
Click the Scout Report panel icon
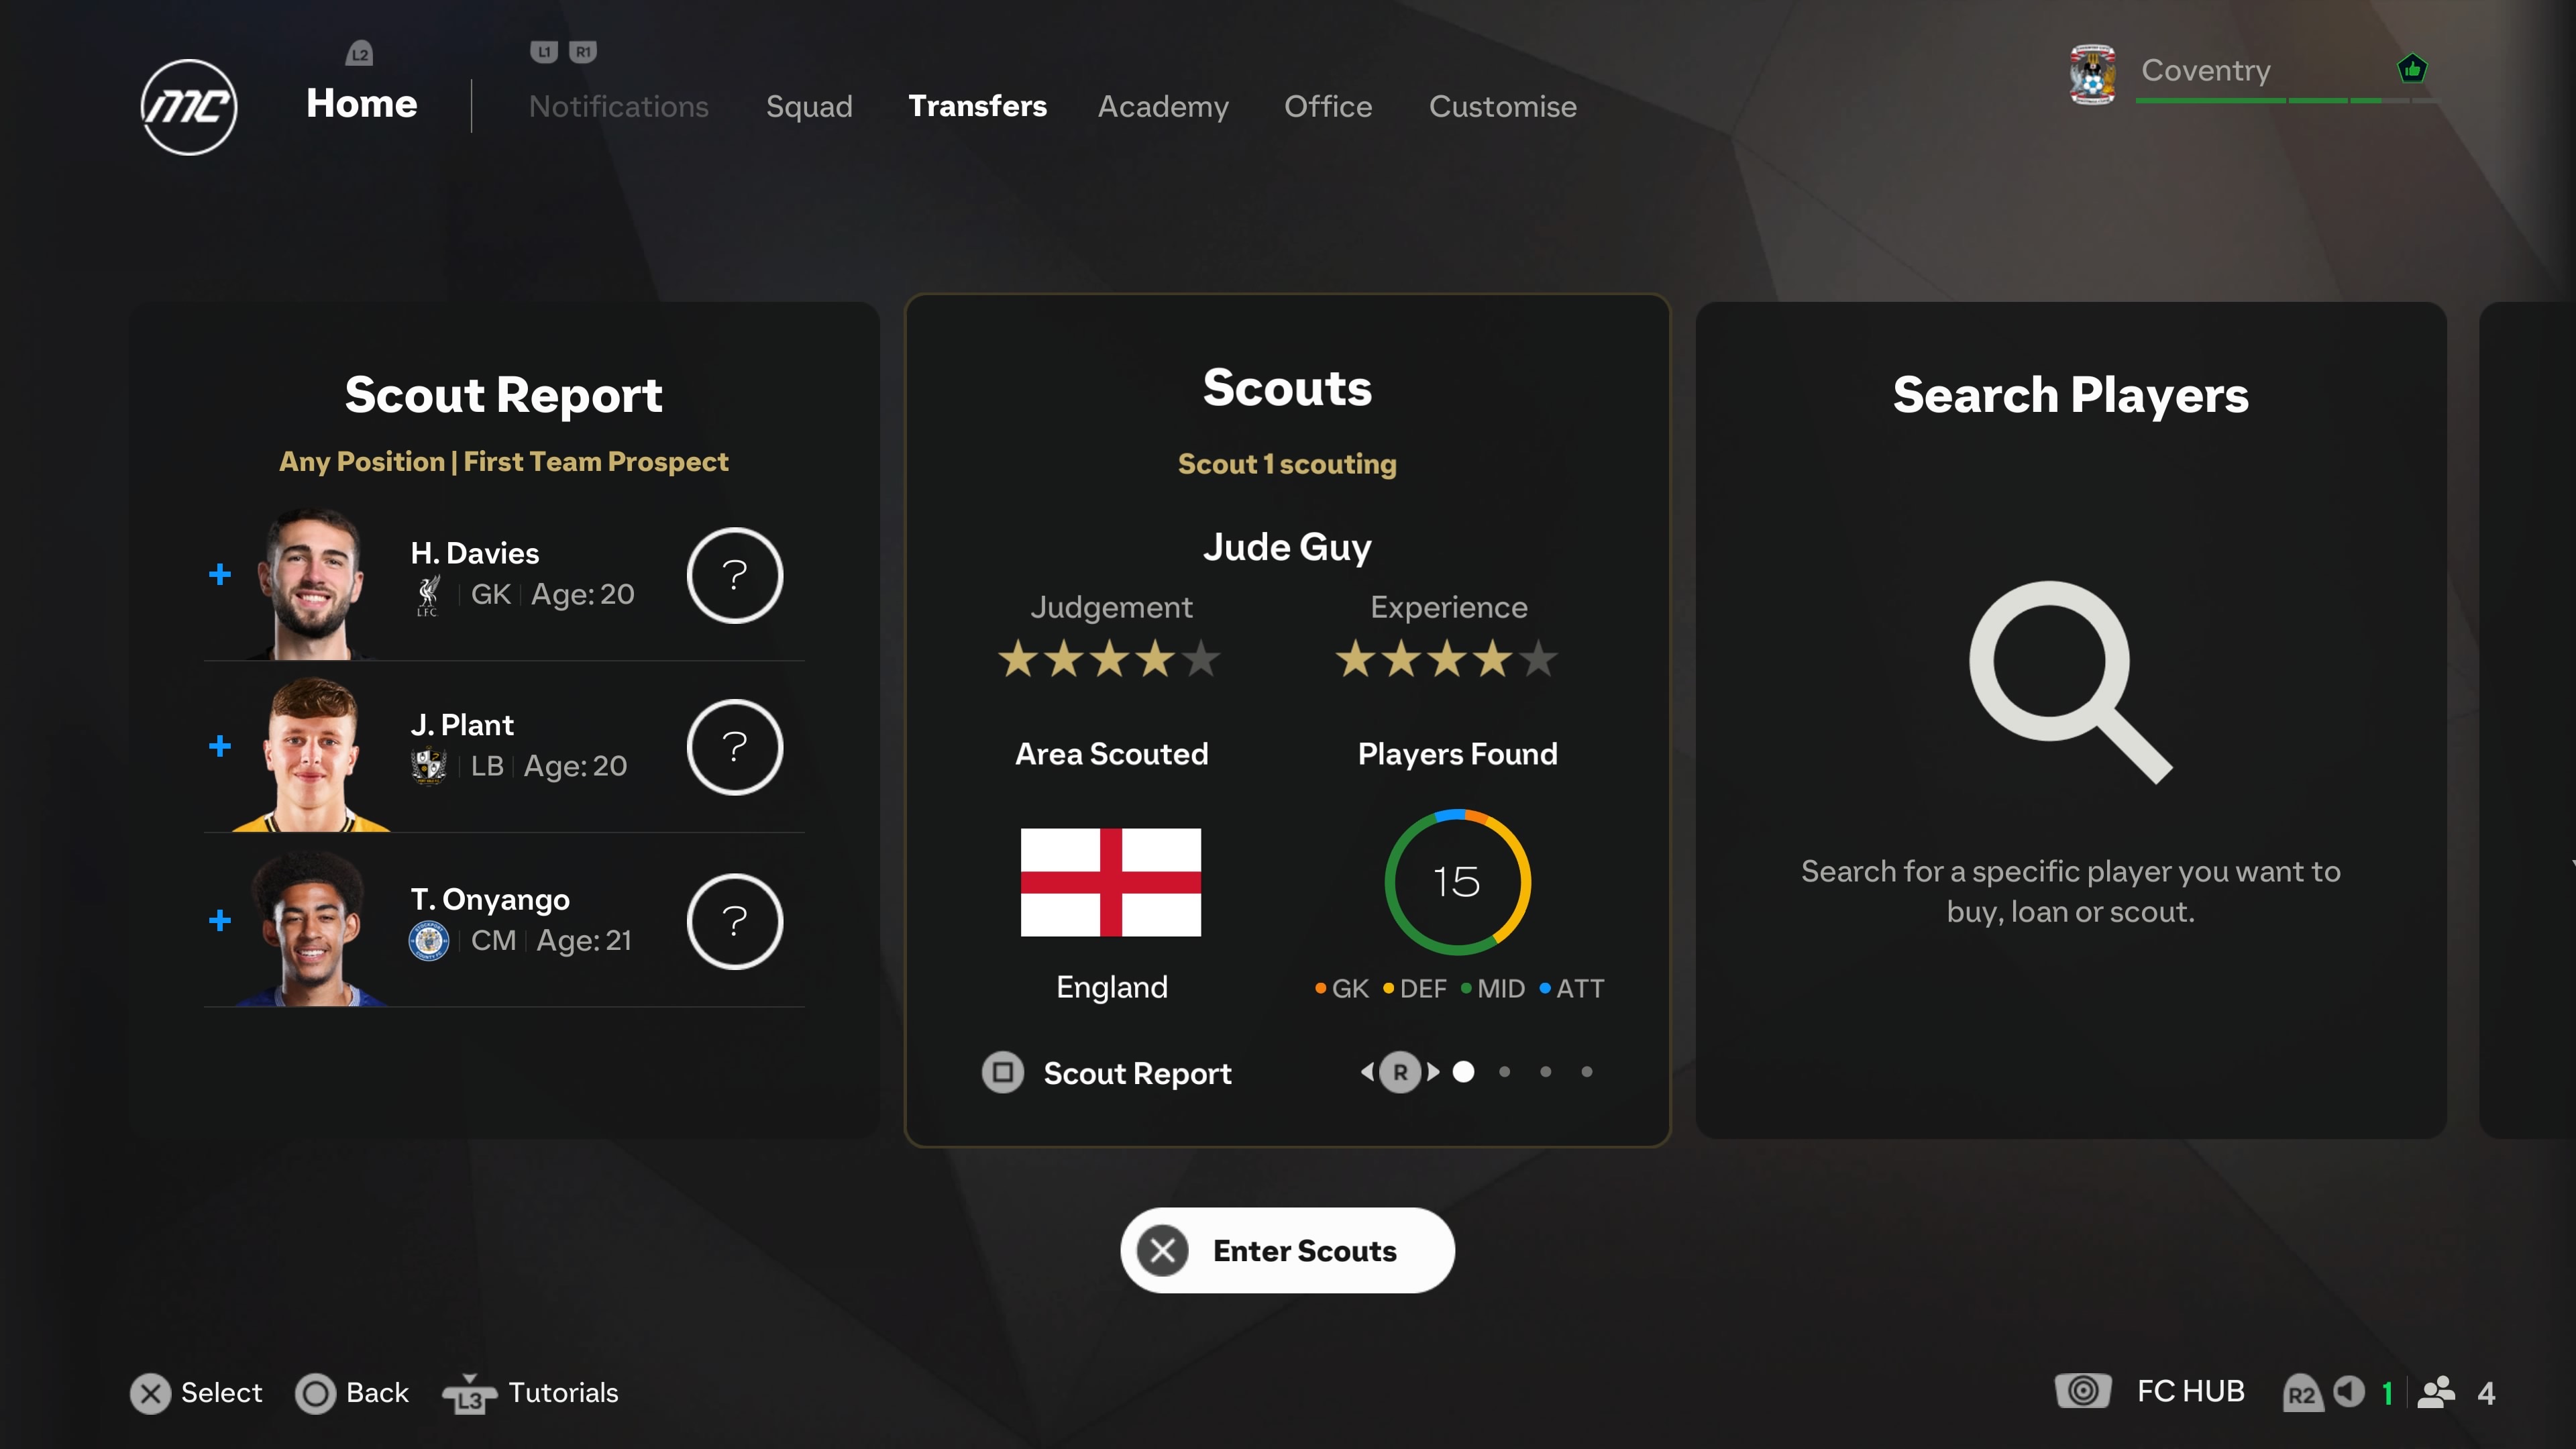1003,1072
